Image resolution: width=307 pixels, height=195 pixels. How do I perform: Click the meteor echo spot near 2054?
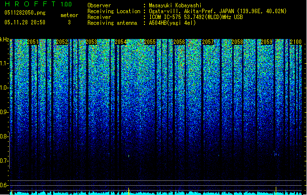point(129,156)
